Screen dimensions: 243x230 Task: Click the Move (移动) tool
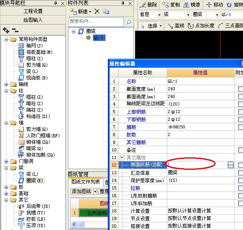[215, 5]
